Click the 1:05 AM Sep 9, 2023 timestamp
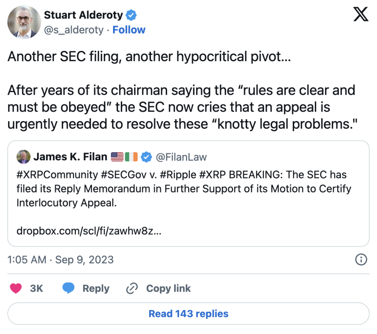Image resolution: width=377 pixels, height=334 pixels. tap(60, 260)
